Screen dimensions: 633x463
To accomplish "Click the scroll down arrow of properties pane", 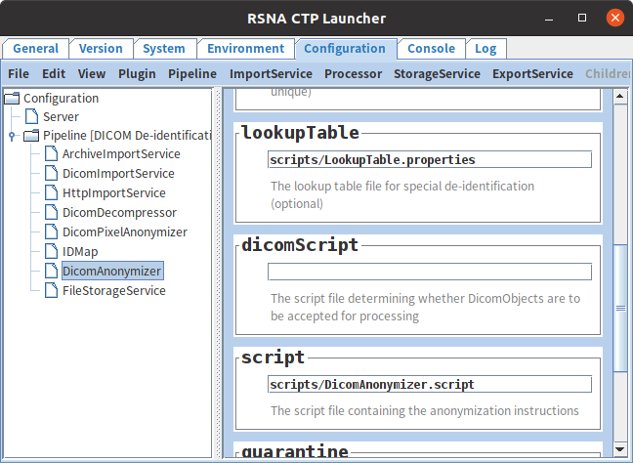I will 620,449.
